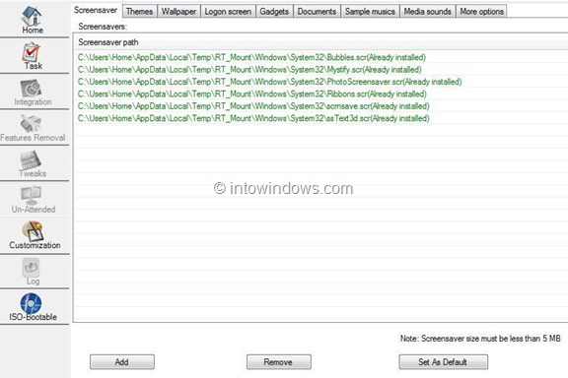Viewport: 568px width, 378px height.
Task: Switch to the More options tab
Action: point(482,12)
